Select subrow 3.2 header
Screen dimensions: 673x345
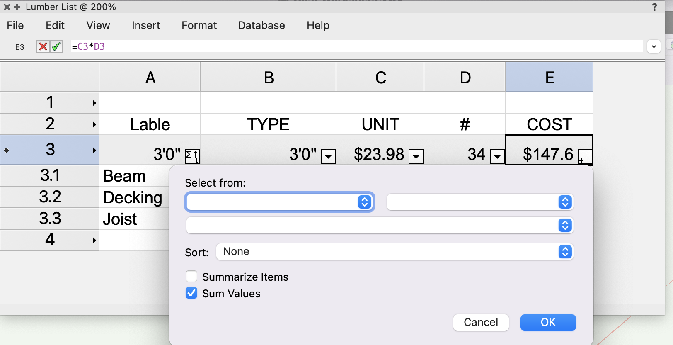point(50,197)
